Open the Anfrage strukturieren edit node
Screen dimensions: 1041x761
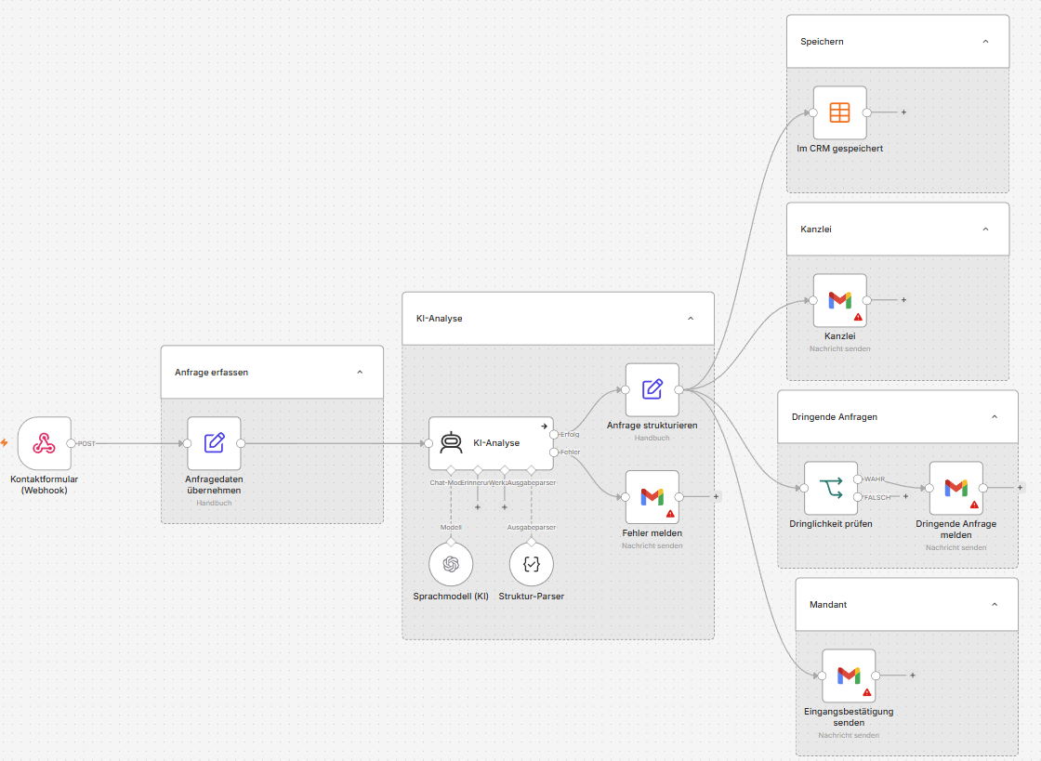tap(652, 389)
